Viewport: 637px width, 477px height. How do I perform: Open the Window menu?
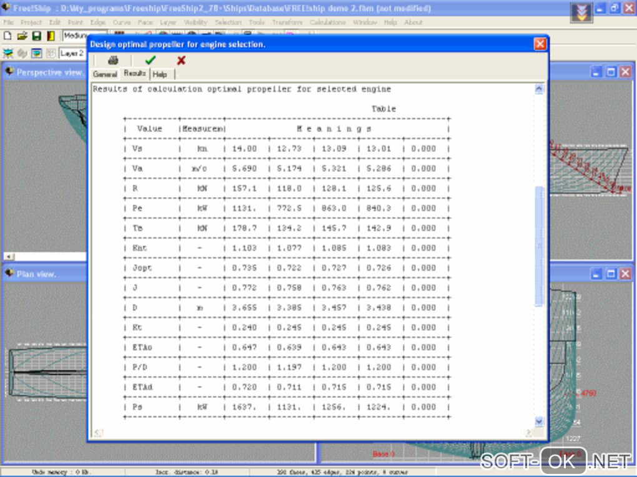tap(365, 22)
